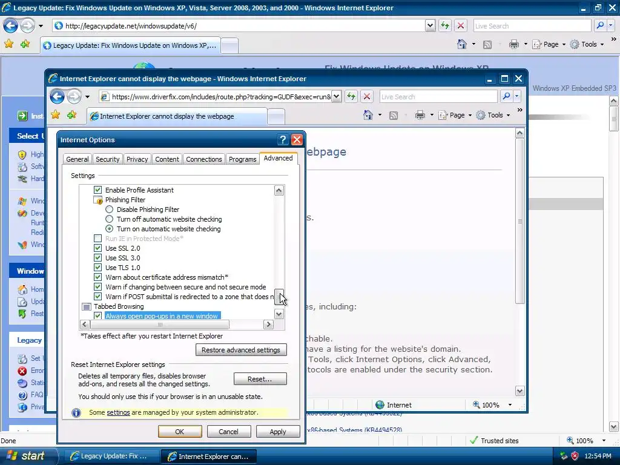The width and height of the screenshot is (620, 465).
Task: Click Home icon in error window toolbar
Action: 368,115
